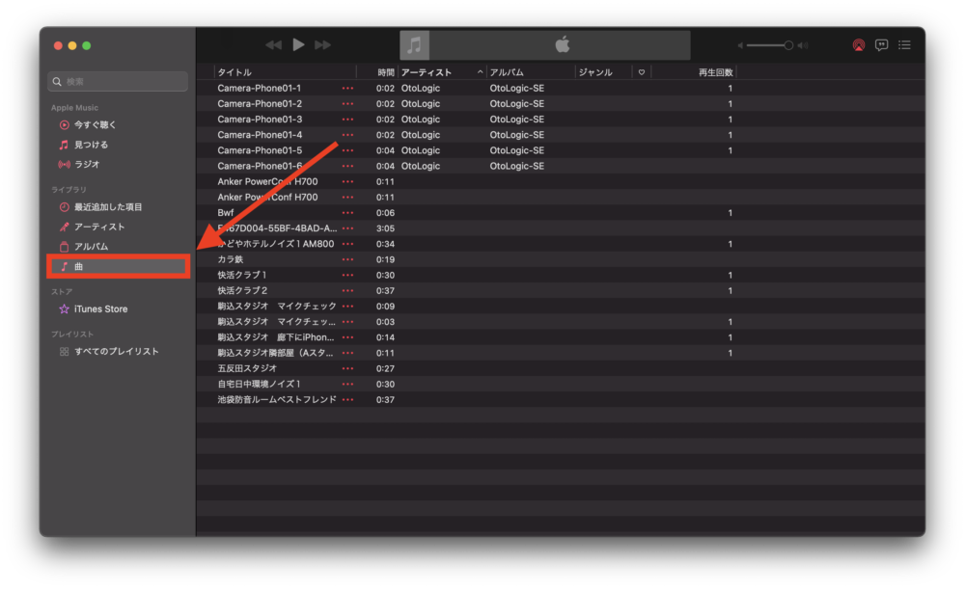Show the Up Next queue list icon
Viewport: 965px width, 589px height.
pyautogui.click(x=904, y=45)
